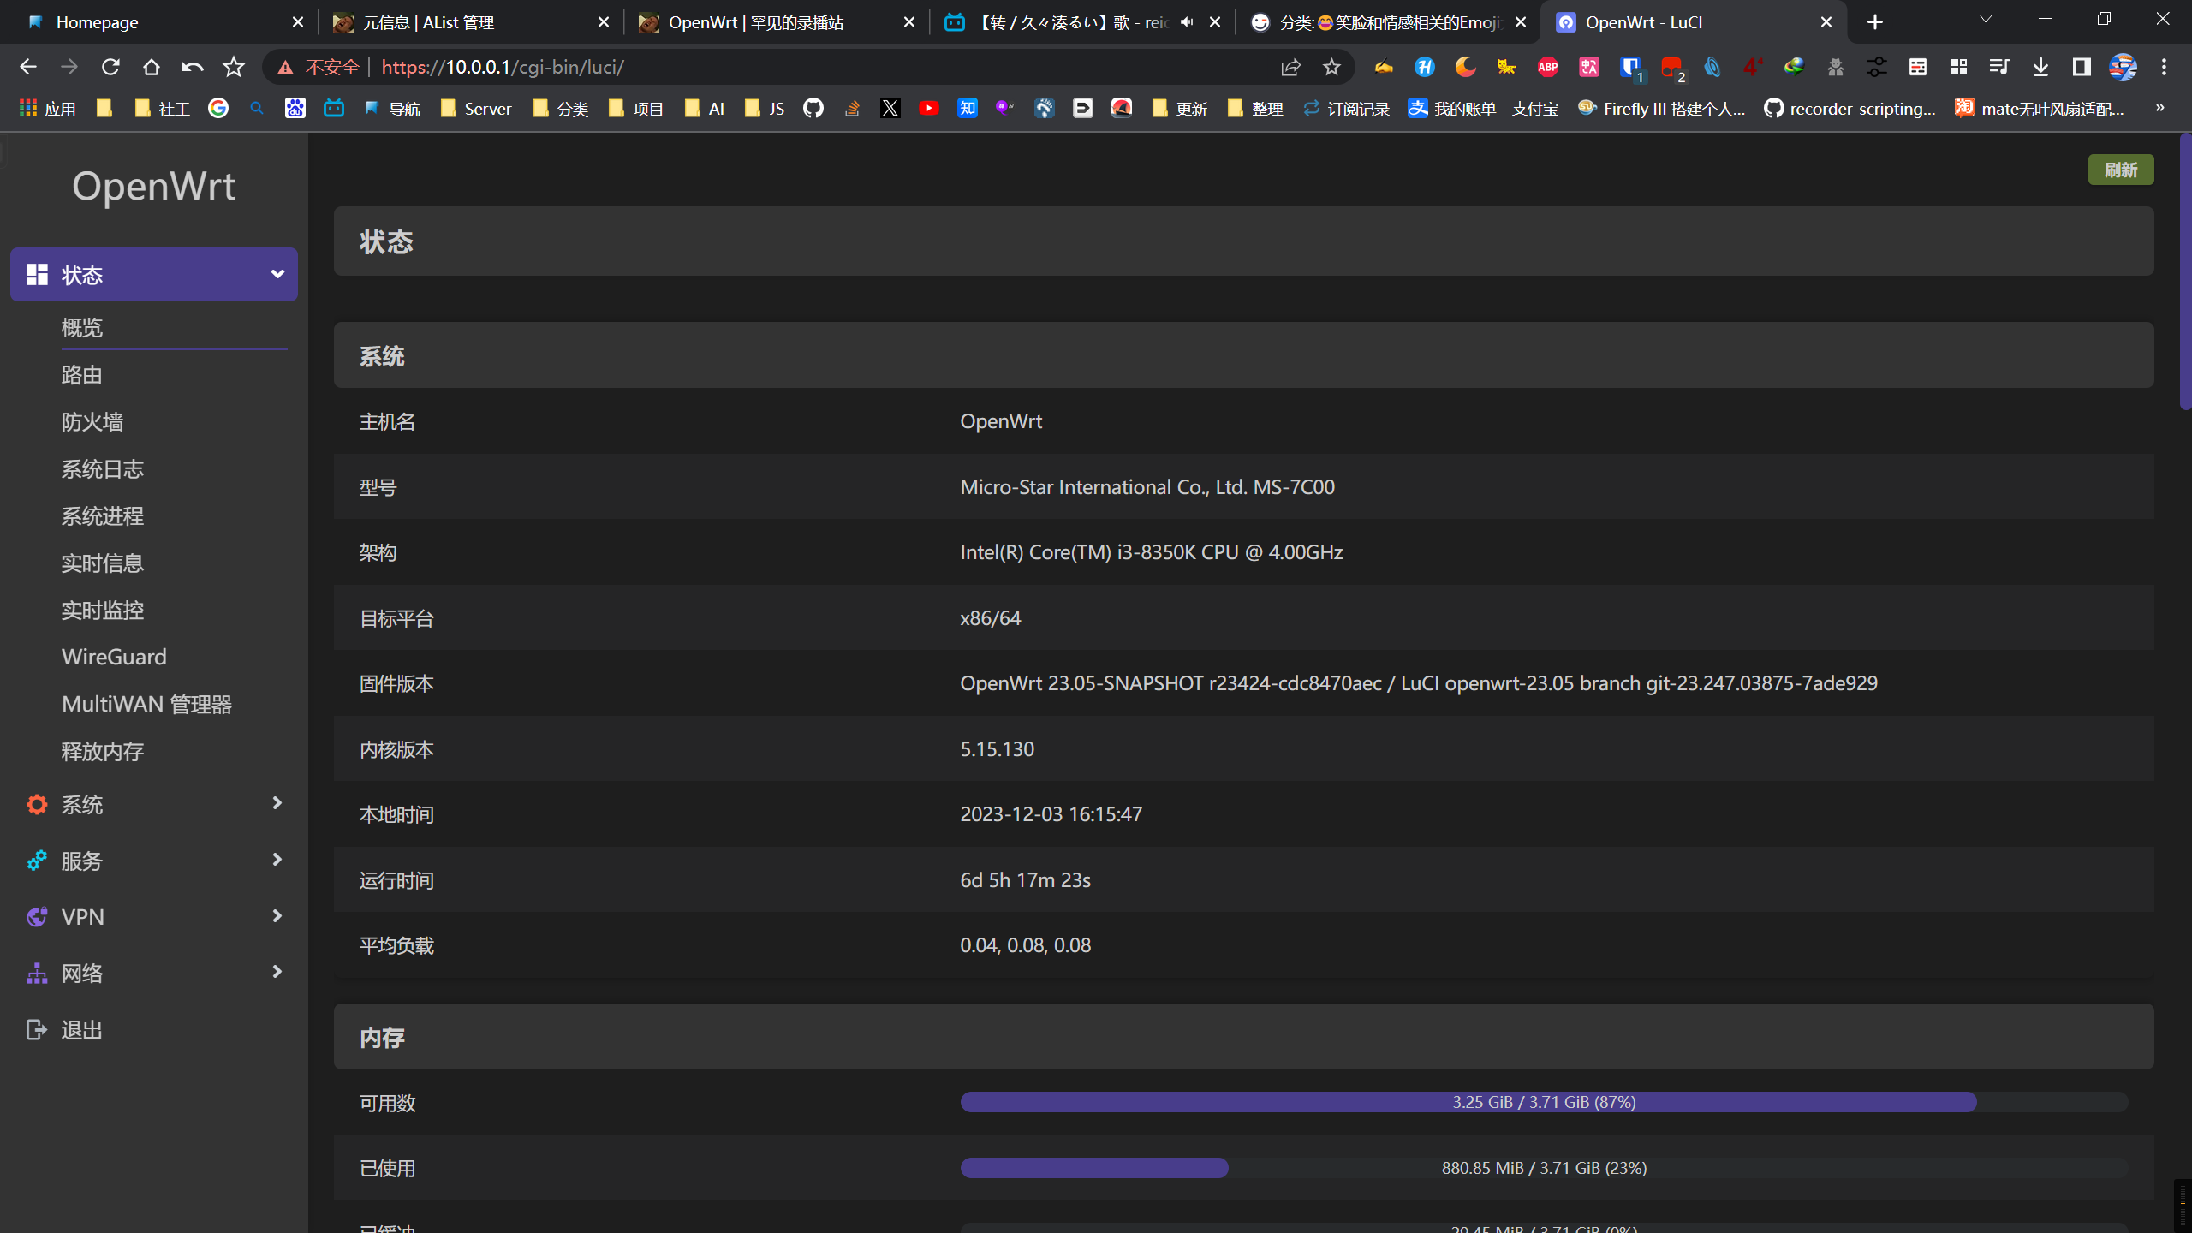Click the 知乎 bookmark icon
The width and height of the screenshot is (2192, 1233).
coord(968,108)
